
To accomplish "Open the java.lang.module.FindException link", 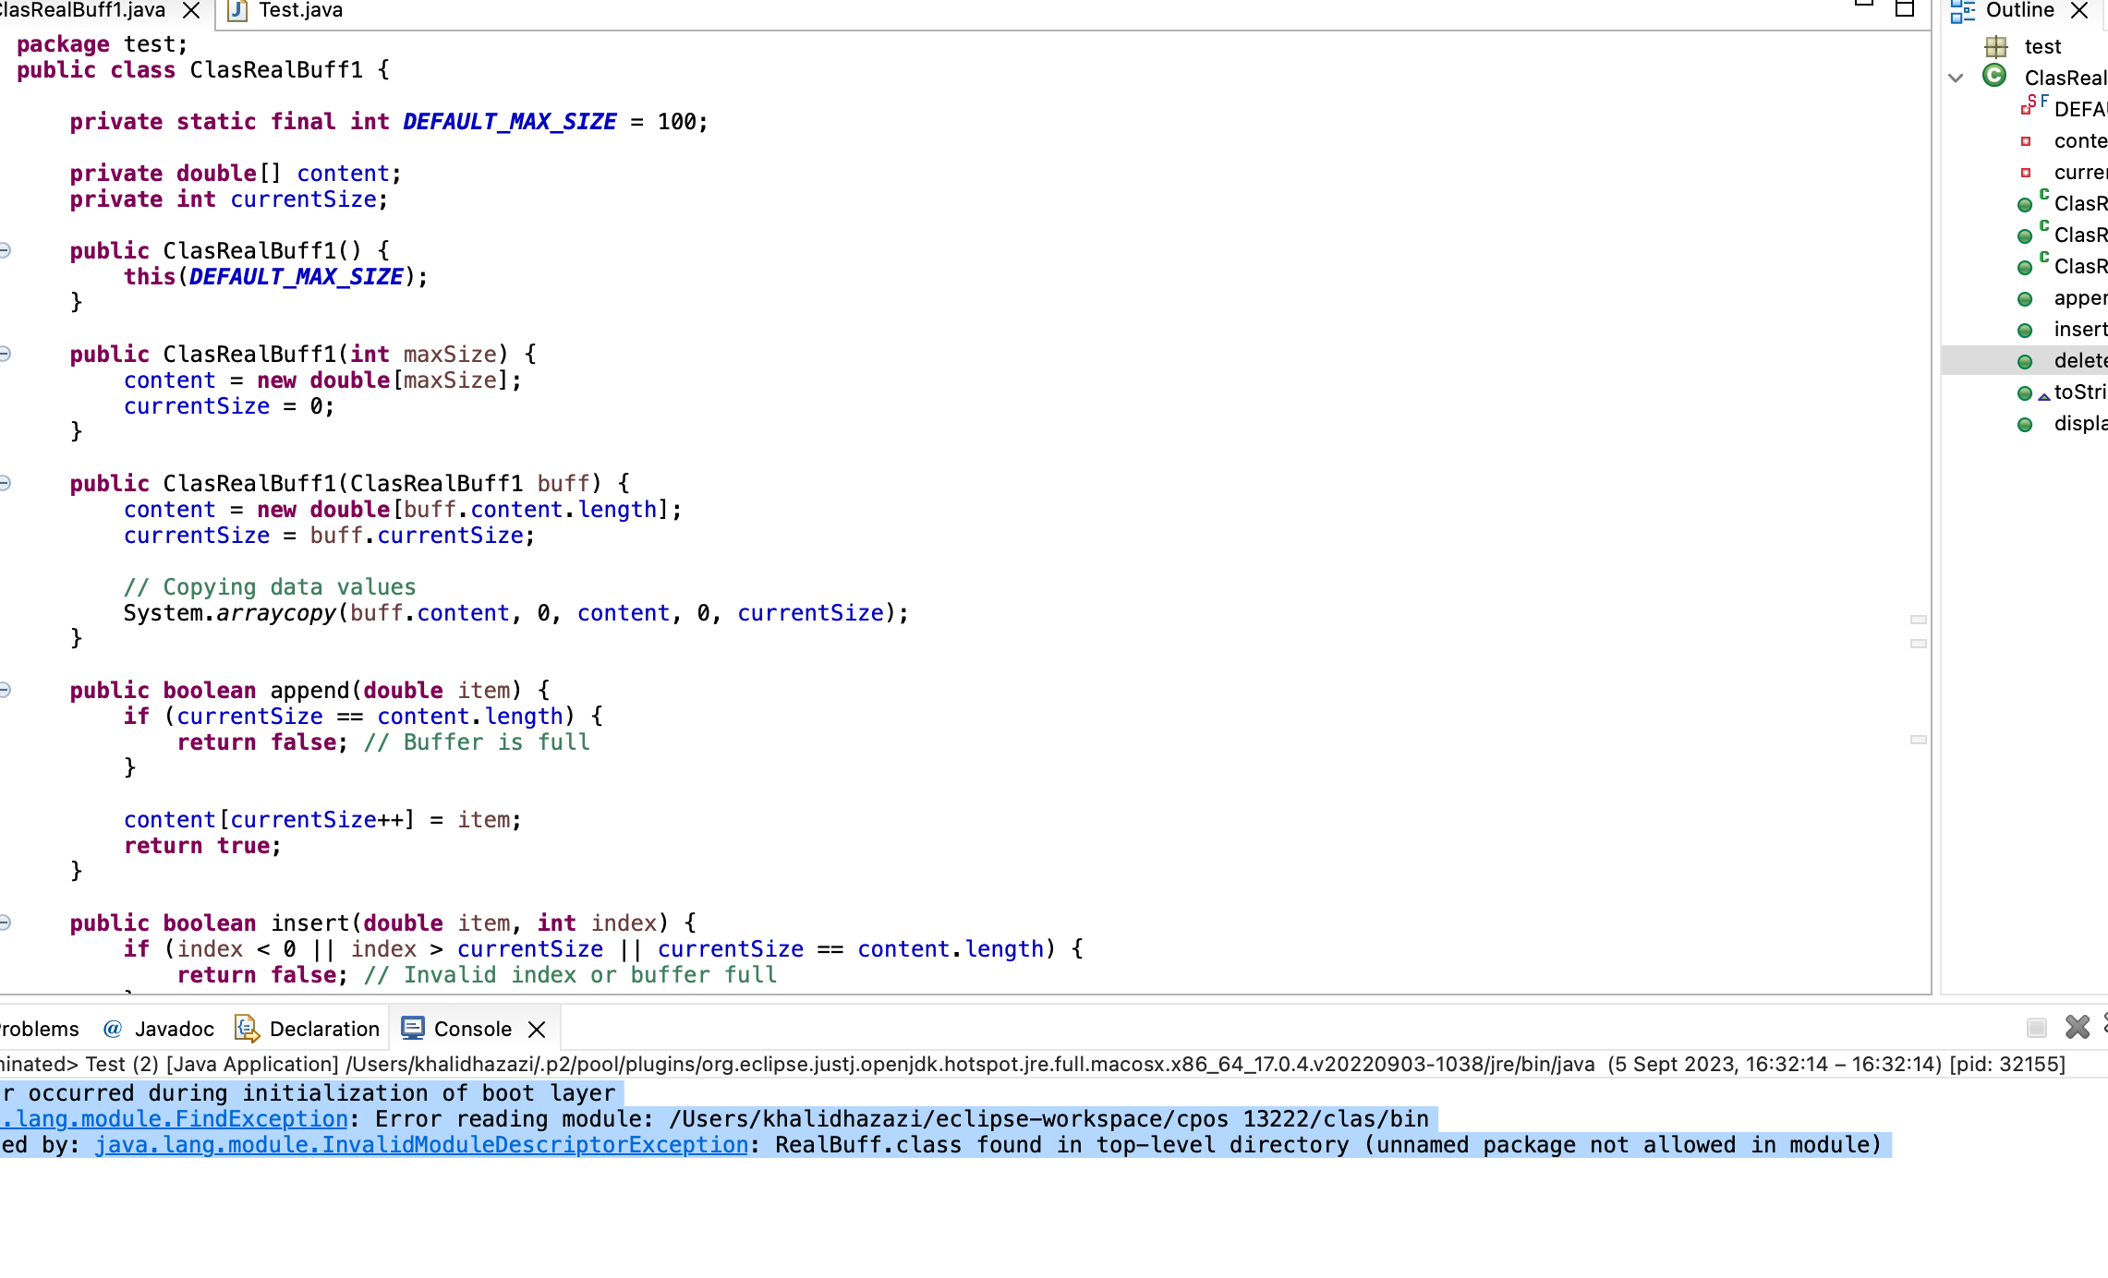I will point(171,1118).
